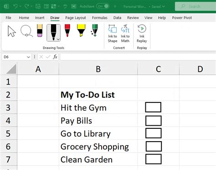The height and width of the screenshot is (170, 216).
Task: Click the Go to Library cell
Action: click(x=98, y=133)
